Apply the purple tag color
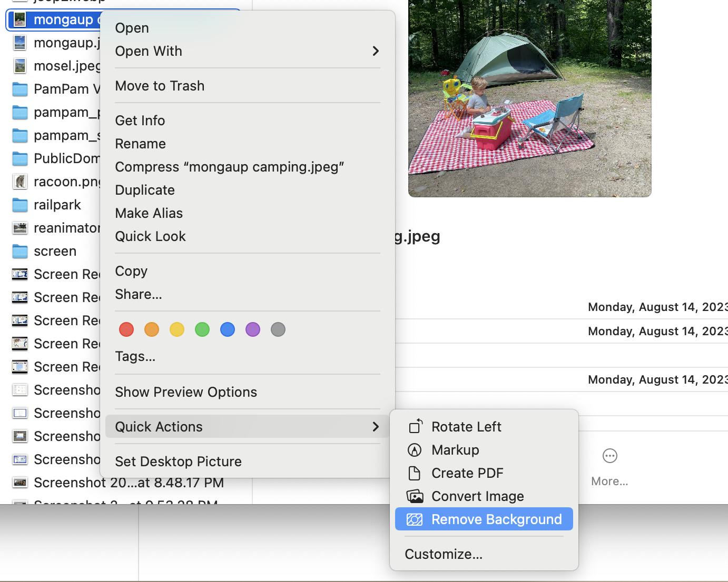This screenshot has height=582, width=728. pyautogui.click(x=253, y=329)
